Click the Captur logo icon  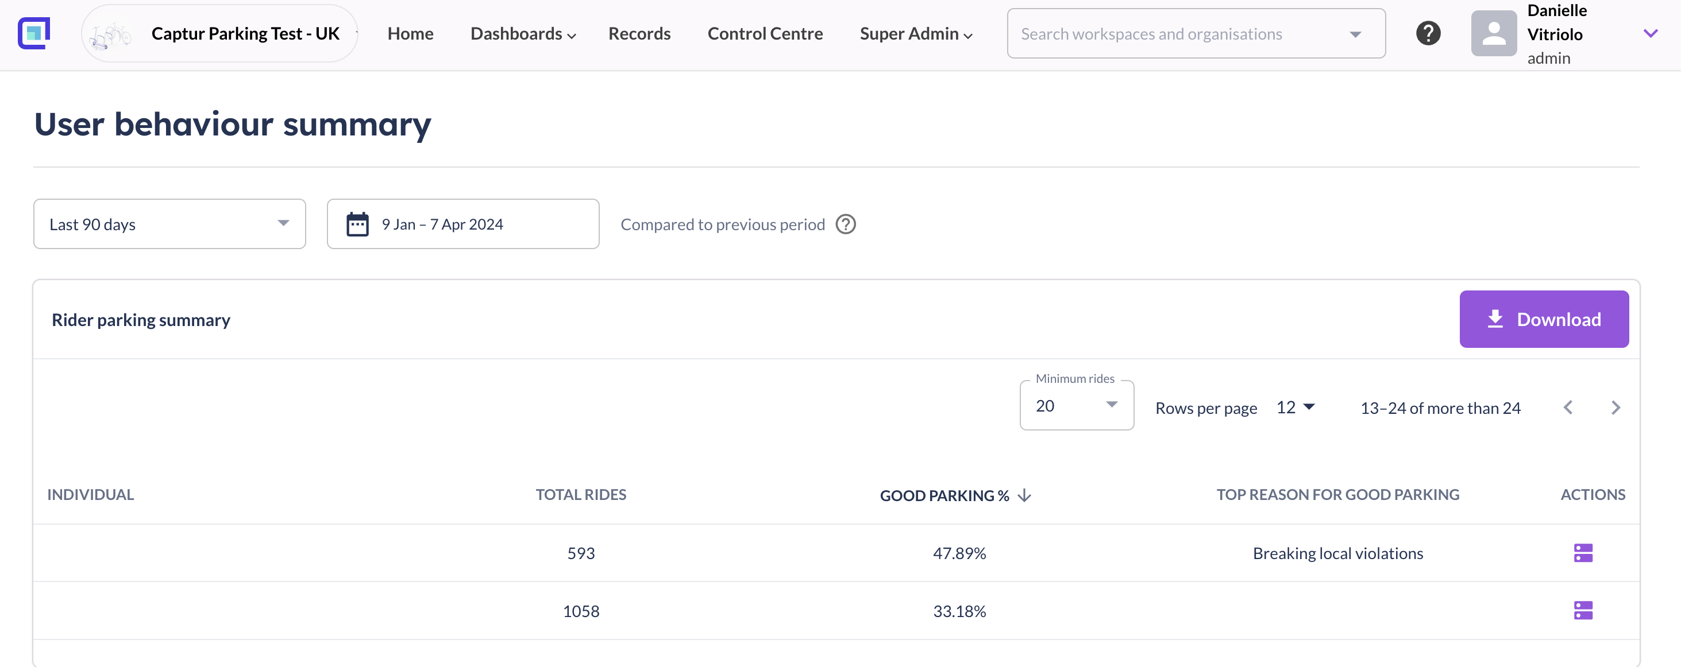(34, 33)
